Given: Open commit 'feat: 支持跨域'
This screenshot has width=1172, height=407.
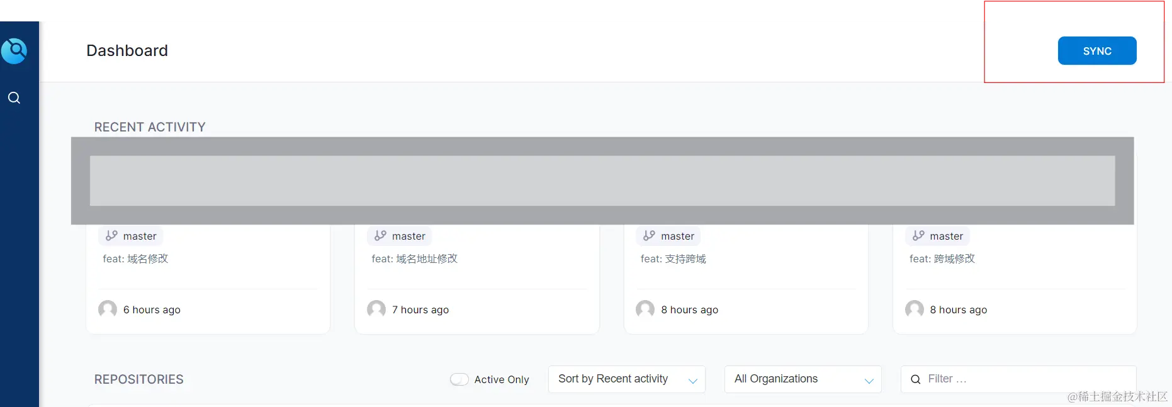Looking at the screenshot, I should (673, 259).
